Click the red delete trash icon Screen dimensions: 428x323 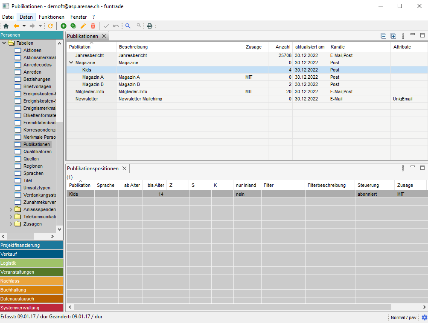(x=93, y=26)
